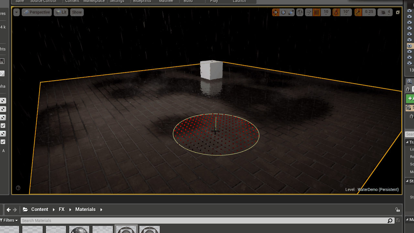Toggle scale snapping icon

[358, 12]
